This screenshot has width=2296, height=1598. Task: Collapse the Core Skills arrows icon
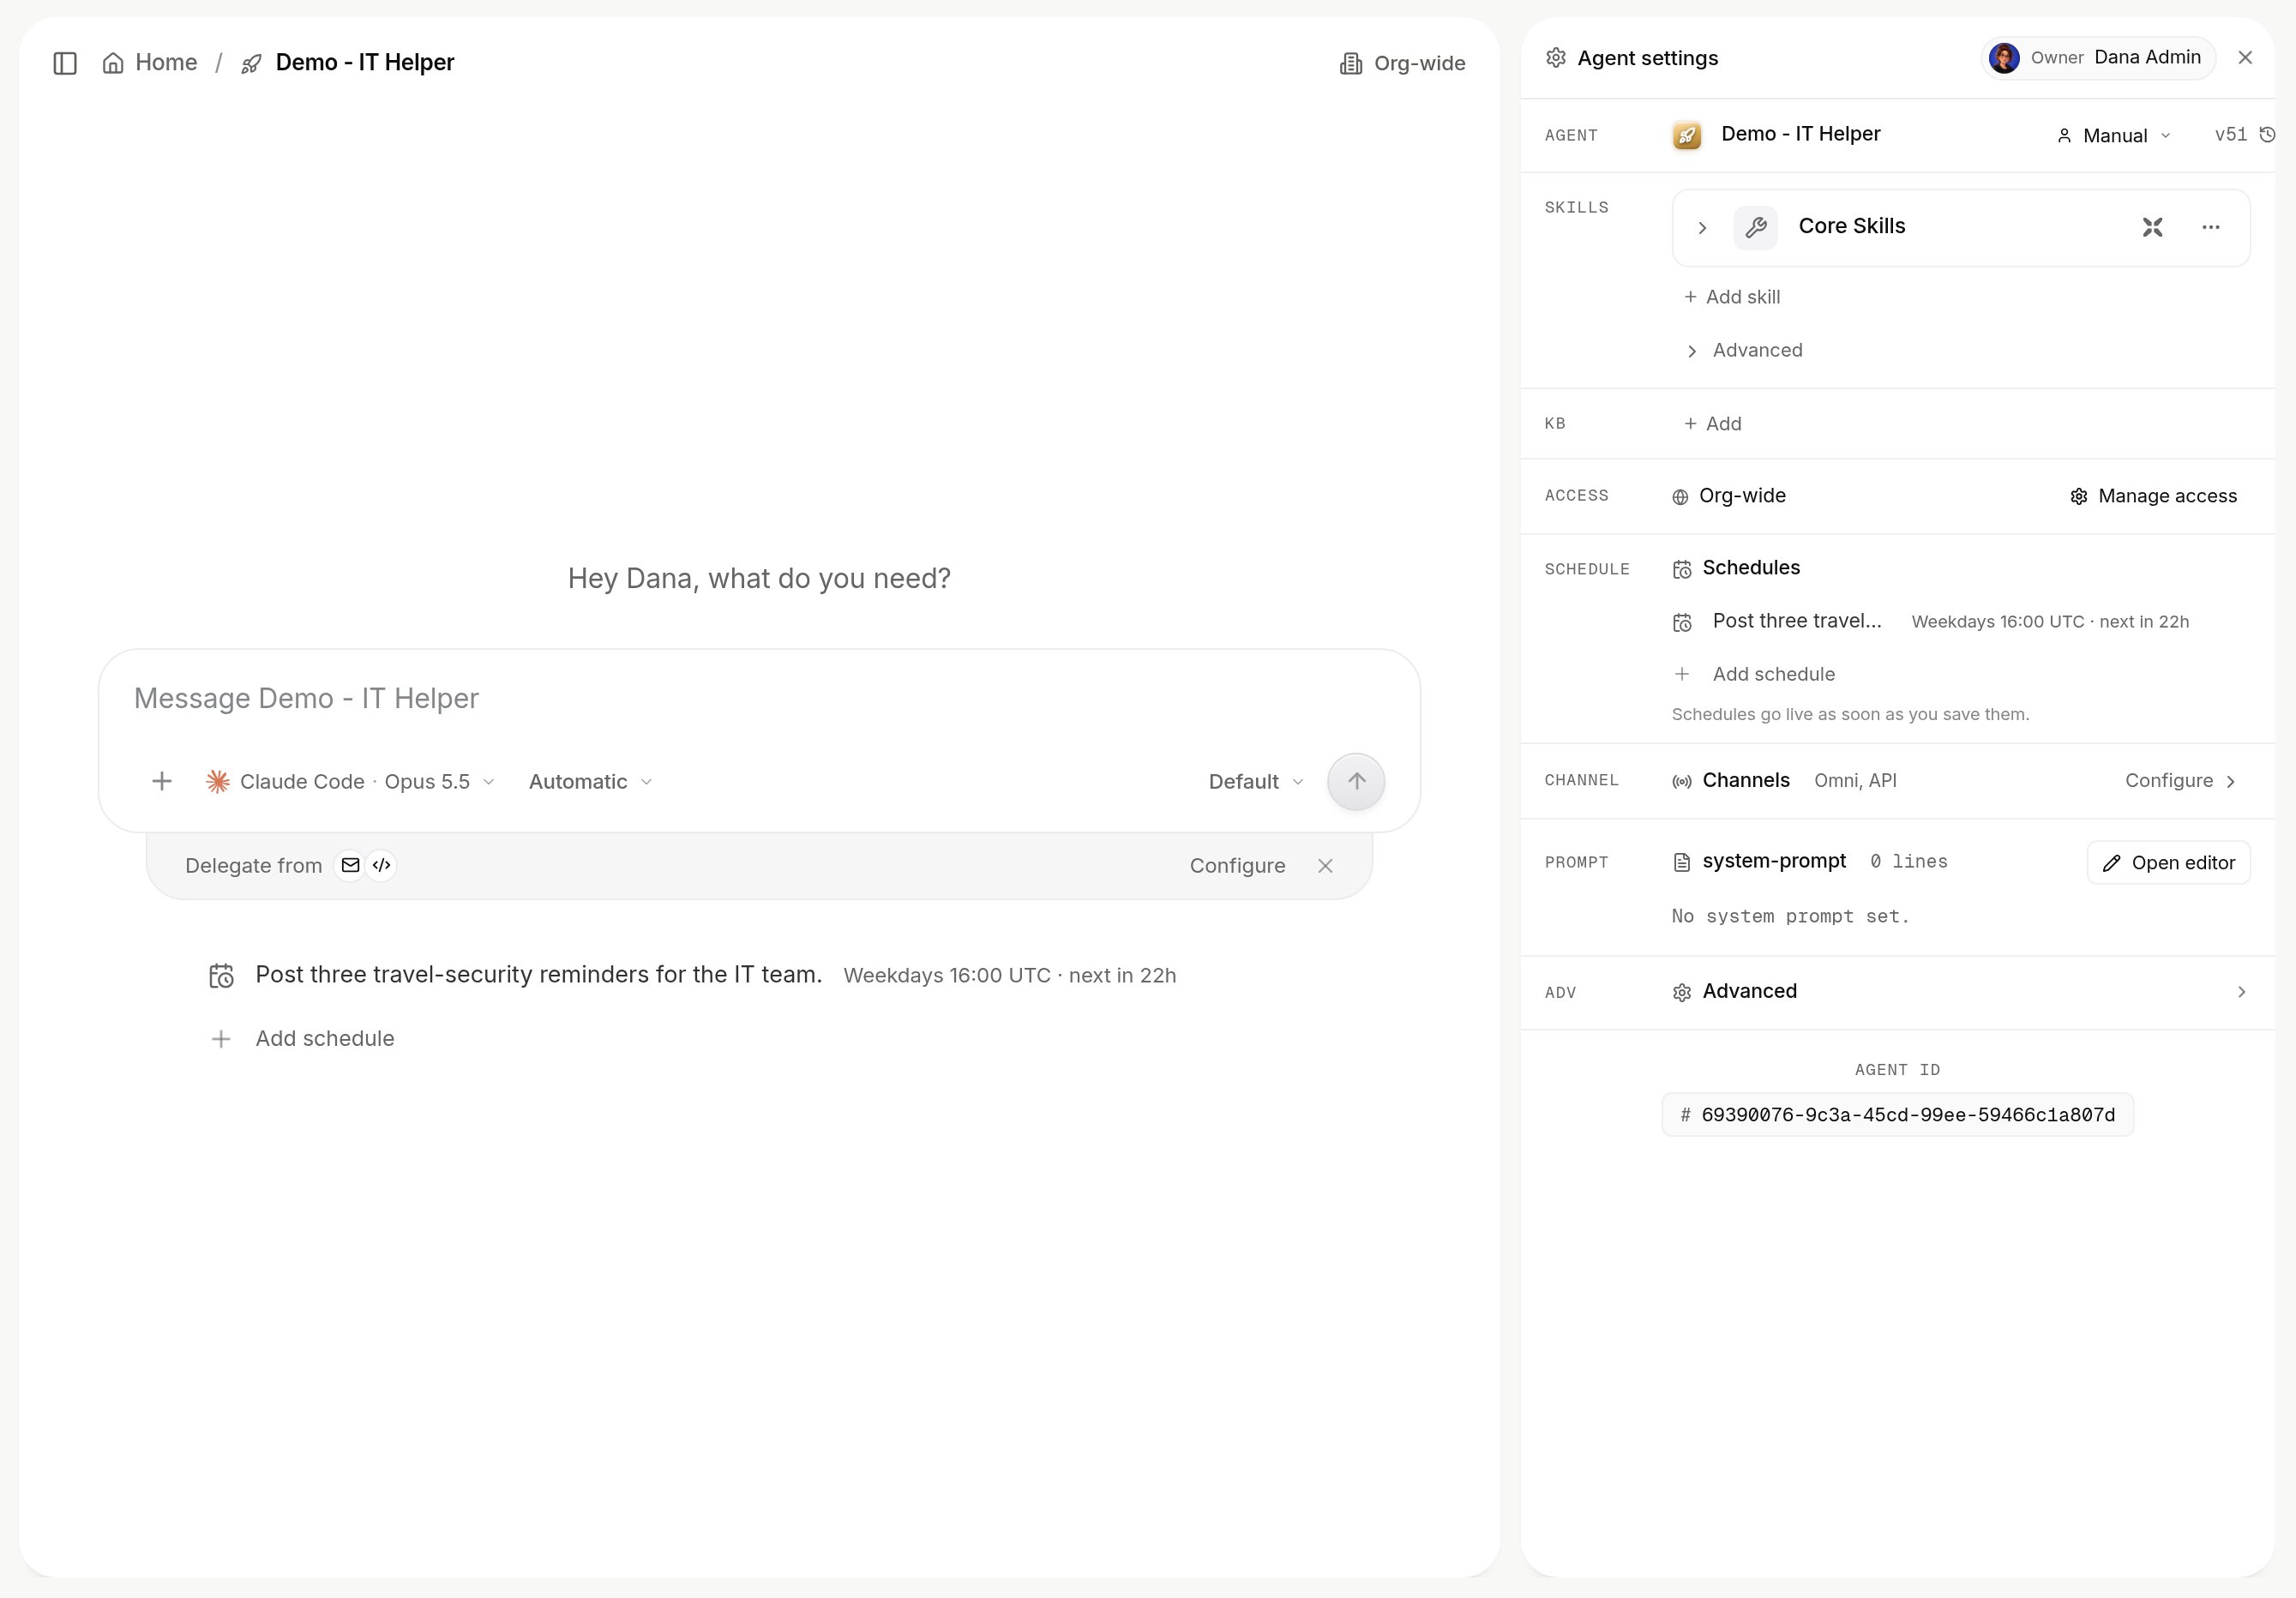point(2152,227)
